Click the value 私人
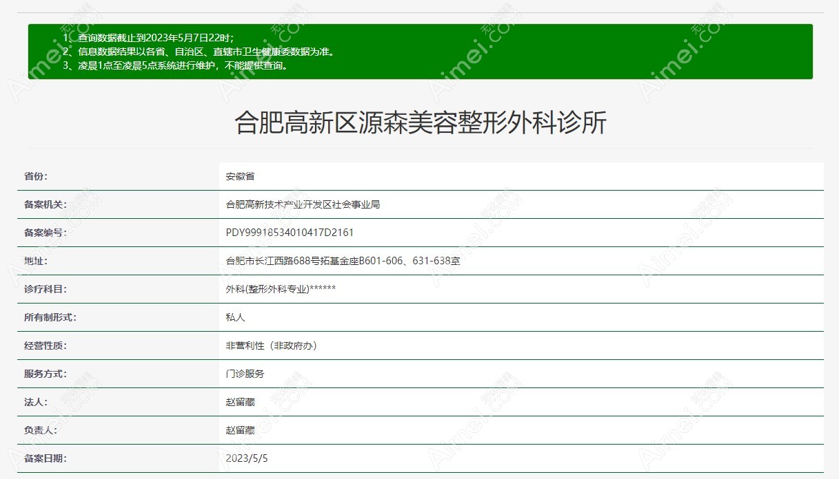839x479 pixels. pos(235,317)
